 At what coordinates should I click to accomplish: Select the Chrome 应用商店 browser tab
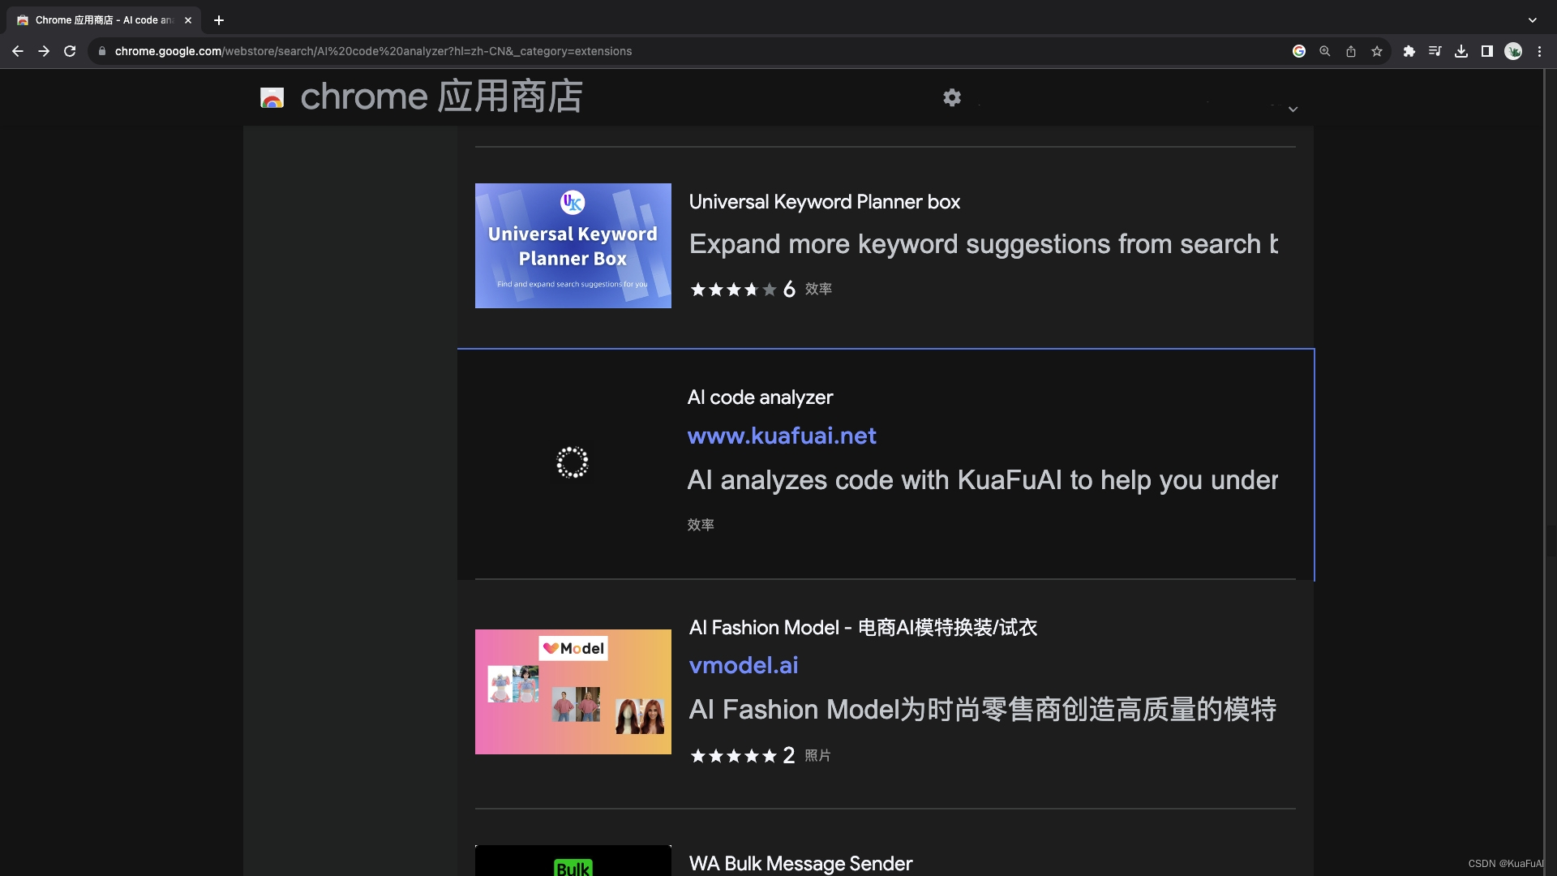point(97,20)
